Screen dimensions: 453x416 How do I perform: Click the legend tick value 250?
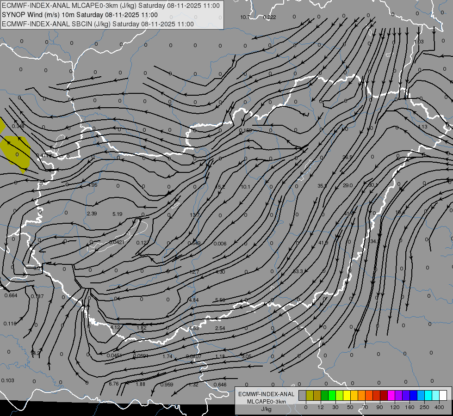[424, 407]
